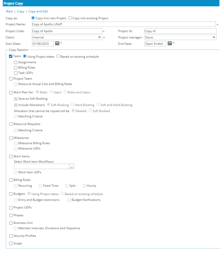Open the Project manager dropdown
Screen dimensions: 223x253
[x=214, y=37]
